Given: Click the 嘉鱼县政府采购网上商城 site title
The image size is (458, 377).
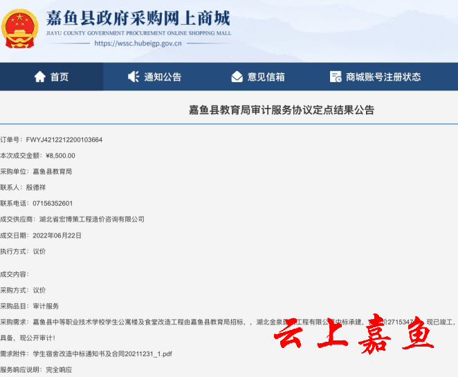Looking at the screenshot, I should pyautogui.click(x=138, y=18).
